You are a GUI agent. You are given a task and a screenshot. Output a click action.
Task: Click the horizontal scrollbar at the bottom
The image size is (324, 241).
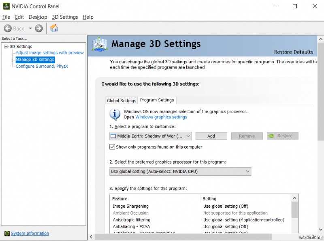pyautogui.click(x=202, y=237)
